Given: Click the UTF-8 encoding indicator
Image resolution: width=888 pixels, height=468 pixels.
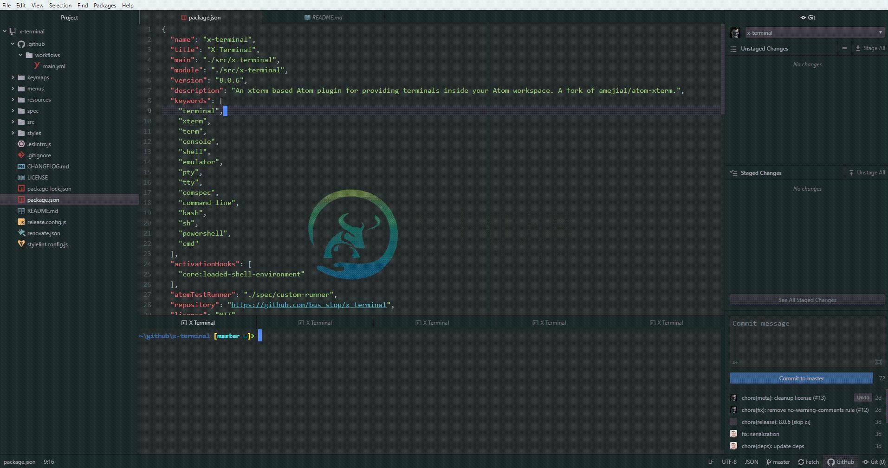Looking at the screenshot, I should click(729, 462).
